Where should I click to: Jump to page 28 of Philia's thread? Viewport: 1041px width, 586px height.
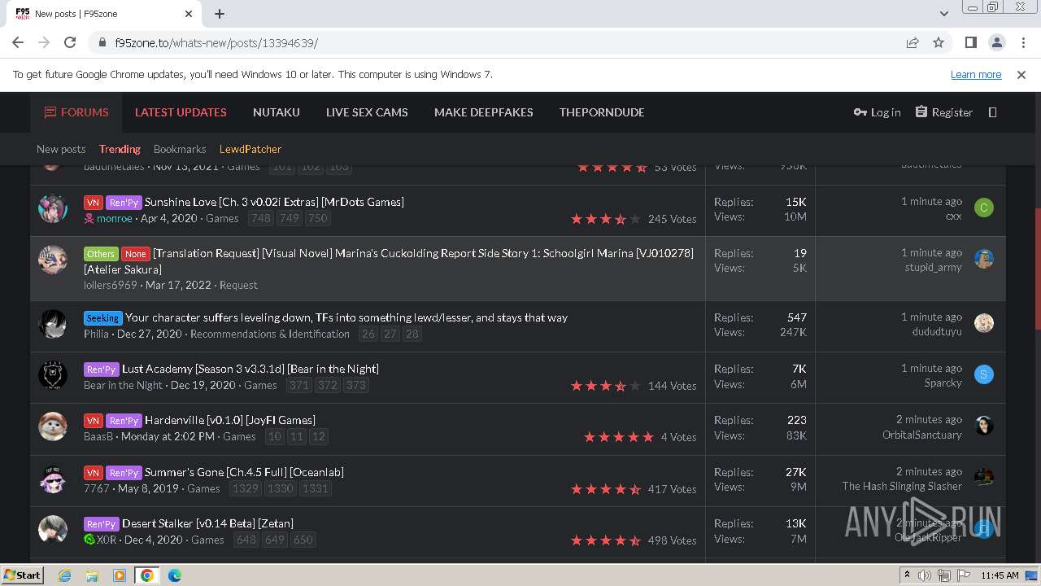(412, 334)
